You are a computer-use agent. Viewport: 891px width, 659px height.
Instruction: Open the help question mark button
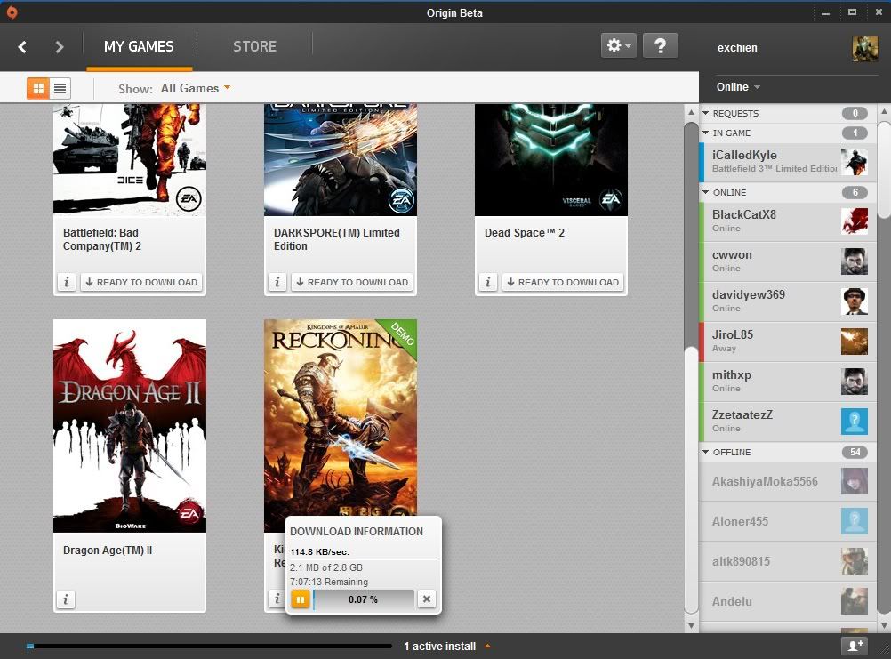point(661,45)
